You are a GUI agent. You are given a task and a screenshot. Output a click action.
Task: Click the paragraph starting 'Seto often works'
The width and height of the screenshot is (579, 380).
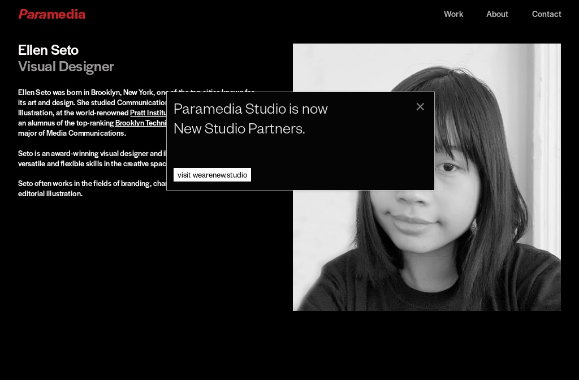tap(85, 184)
